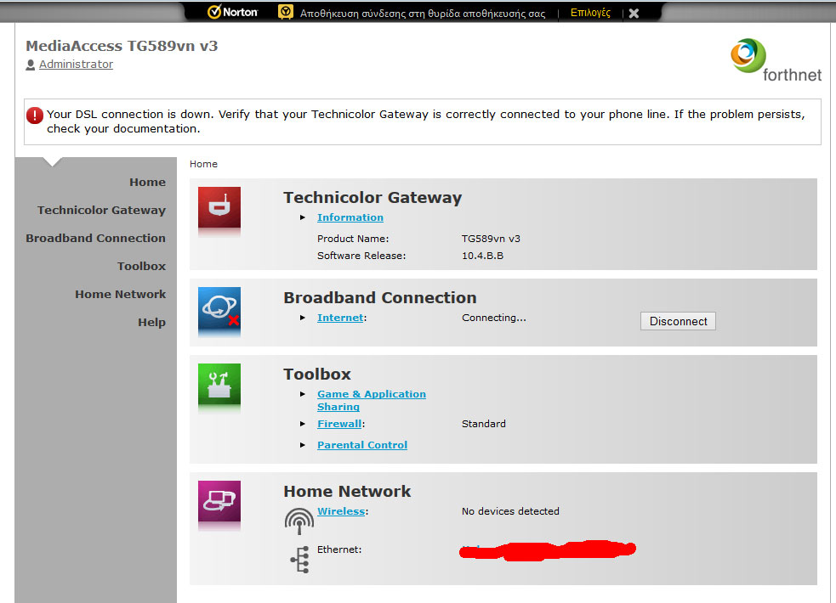Click the arrow bullet beside Internet
This screenshot has width=836, height=603.
(x=302, y=318)
